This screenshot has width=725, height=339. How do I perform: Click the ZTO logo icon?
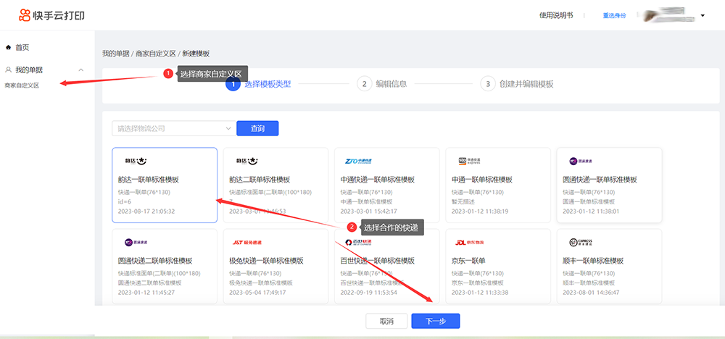click(x=358, y=162)
